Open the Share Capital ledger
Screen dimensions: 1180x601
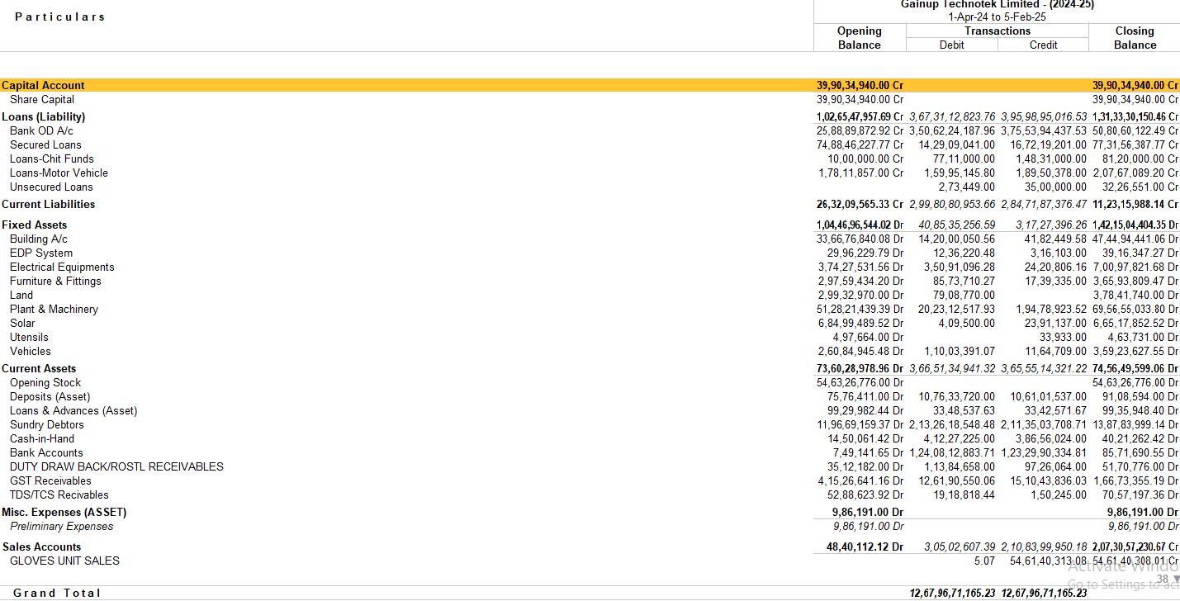click(42, 99)
